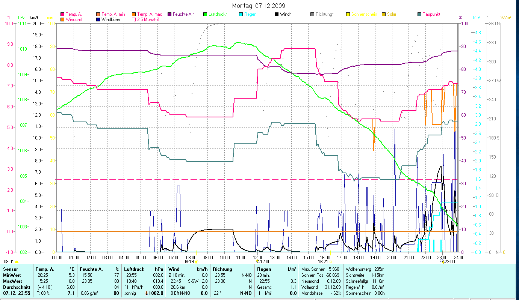The image size is (519, 300).
Task: Click the chart title Montag, 07.12.2009
Action: pyautogui.click(x=259, y=6)
